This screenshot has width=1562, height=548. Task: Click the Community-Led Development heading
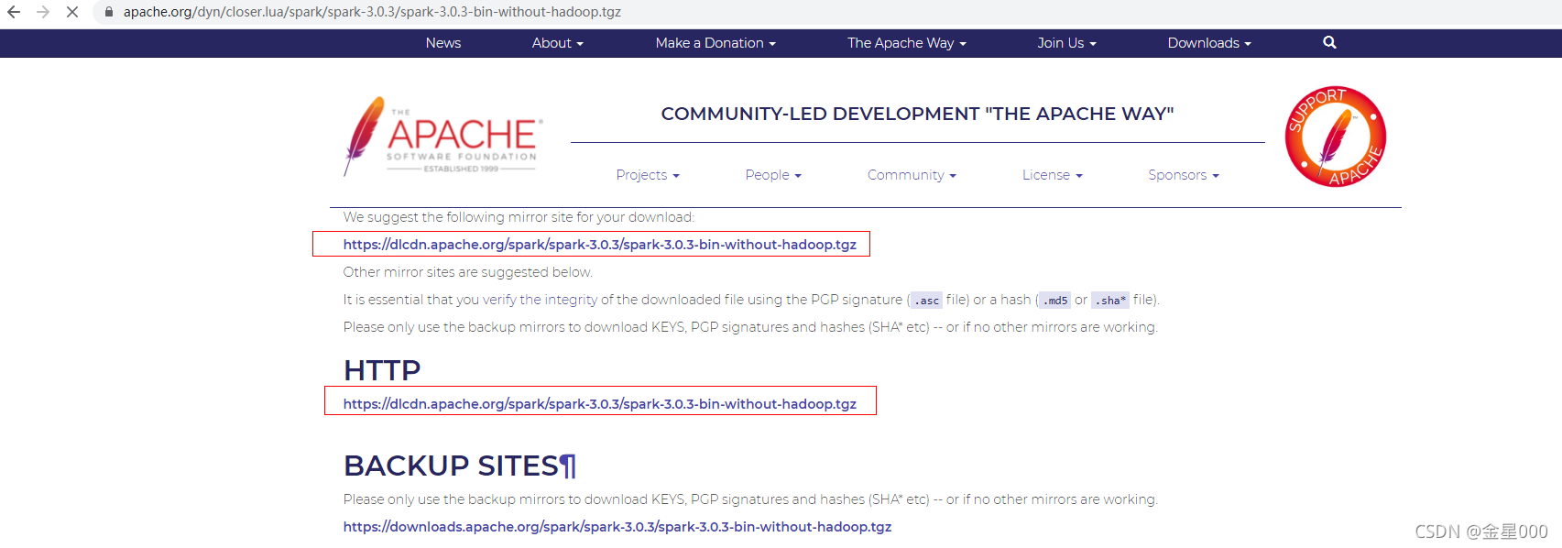point(917,114)
